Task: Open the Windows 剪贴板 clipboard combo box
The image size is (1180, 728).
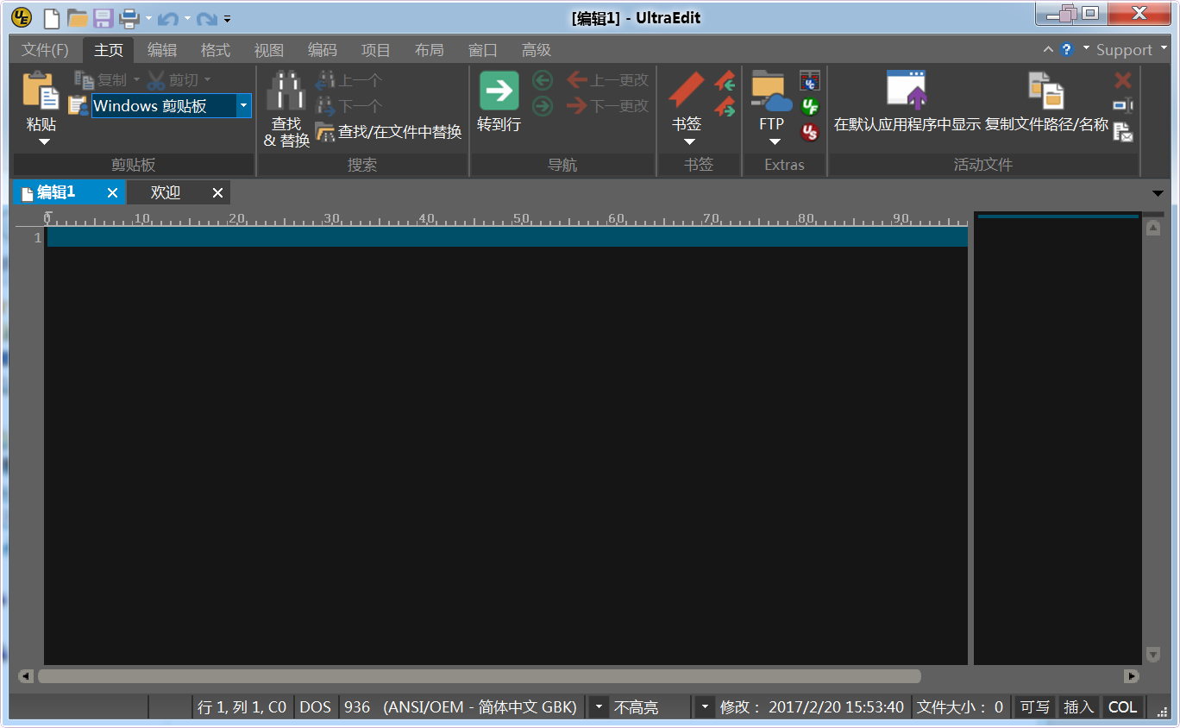Action: pyautogui.click(x=171, y=106)
